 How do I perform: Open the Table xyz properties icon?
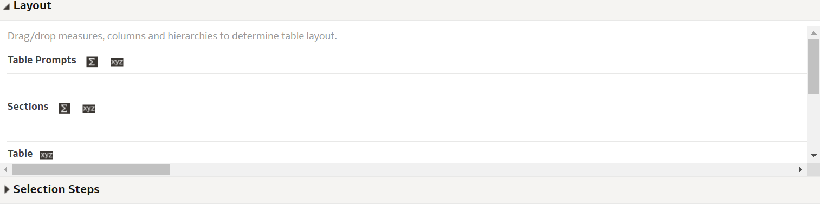point(47,155)
